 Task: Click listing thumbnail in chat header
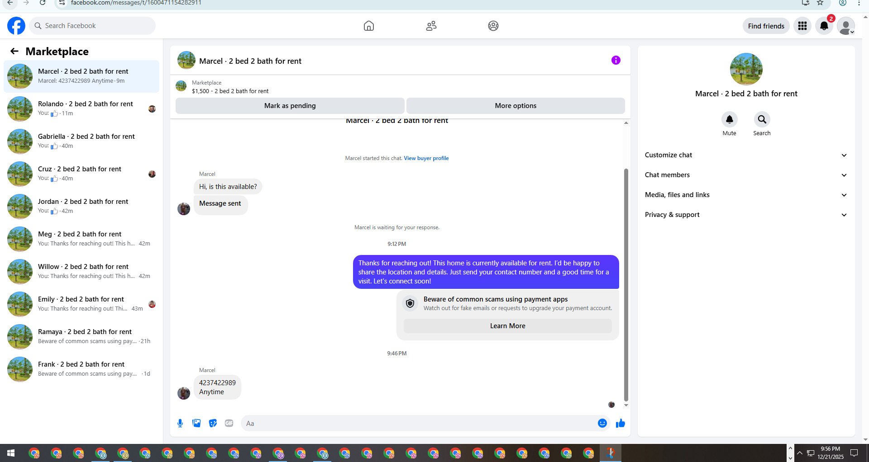(x=186, y=60)
